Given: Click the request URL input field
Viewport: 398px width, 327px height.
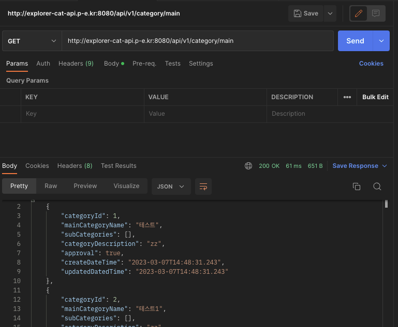Looking at the screenshot, I should pos(198,41).
